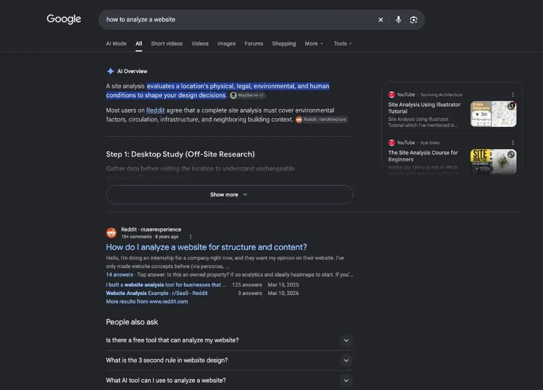Screen dimensions: 543x390
Task: Click the 'Step 1: Desktop Study' heading
Action: coord(180,154)
